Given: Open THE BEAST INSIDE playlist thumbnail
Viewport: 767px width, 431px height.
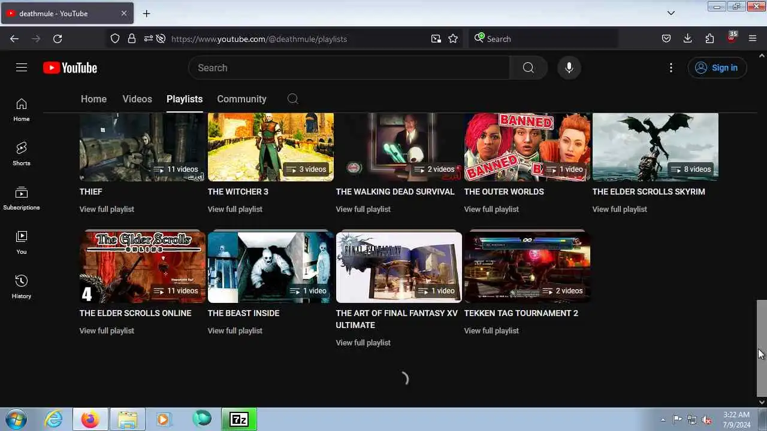Looking at the screenshot, I should coord(271,266).
